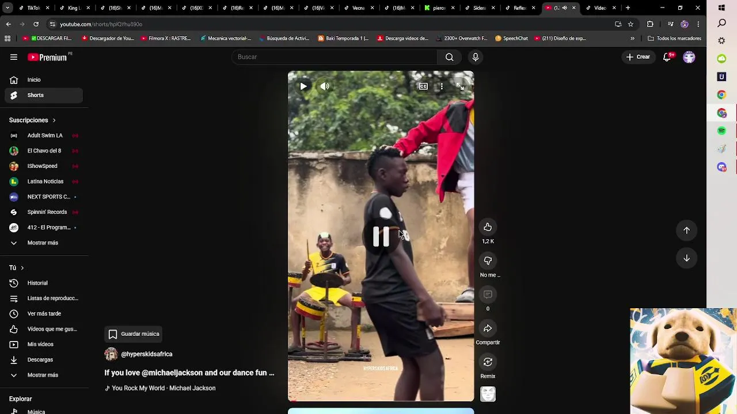Image resolution: width=737 pixels, height=414 pixels.
Task: Mute the short with speaker icon
Action: pyautogui.click(x=325, y=86)
